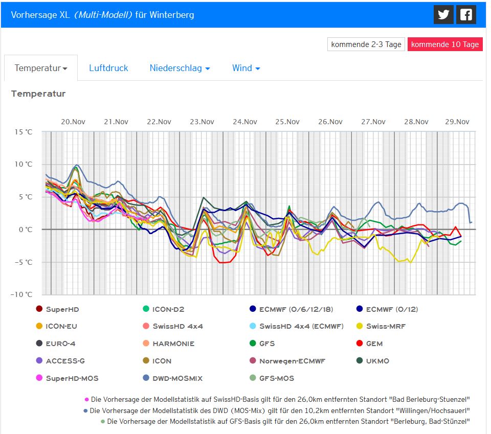The image size is (491, 434).
Task: Expand the Wind dropdown options
Action: pos(245,67)
